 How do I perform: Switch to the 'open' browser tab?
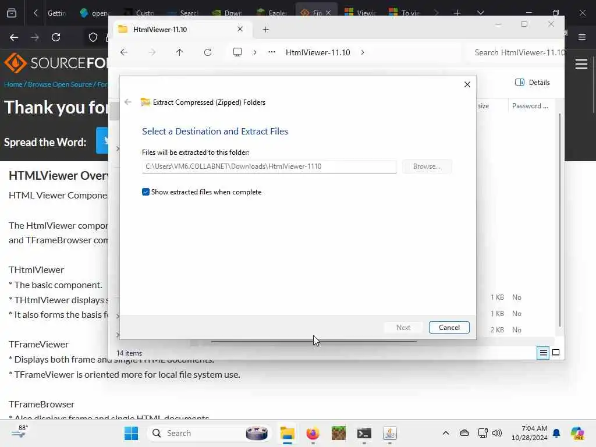pyautogui.click(x=95, y=13)
